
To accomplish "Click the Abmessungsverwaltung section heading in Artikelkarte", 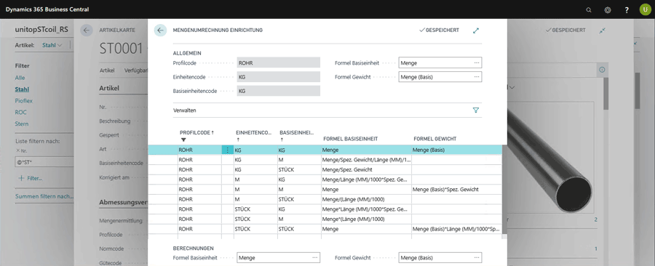I will coord(124,203).
